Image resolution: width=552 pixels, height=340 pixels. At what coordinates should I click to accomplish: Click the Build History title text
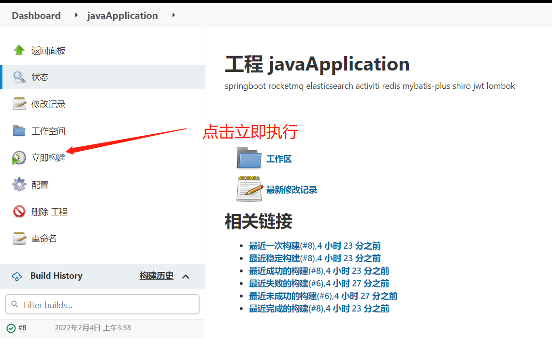[x=57, y=276]
